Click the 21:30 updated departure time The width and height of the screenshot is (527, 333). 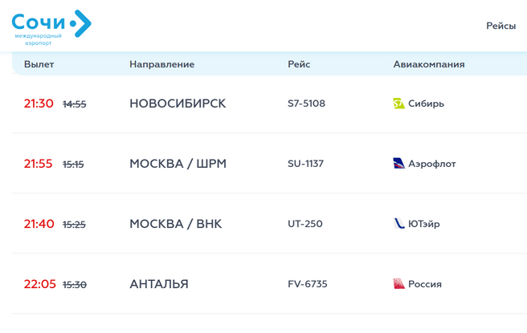click(x=39, y=104)
